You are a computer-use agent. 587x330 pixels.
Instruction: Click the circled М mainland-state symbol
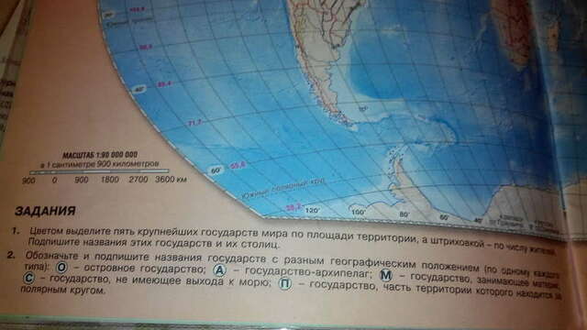(386, 275)
